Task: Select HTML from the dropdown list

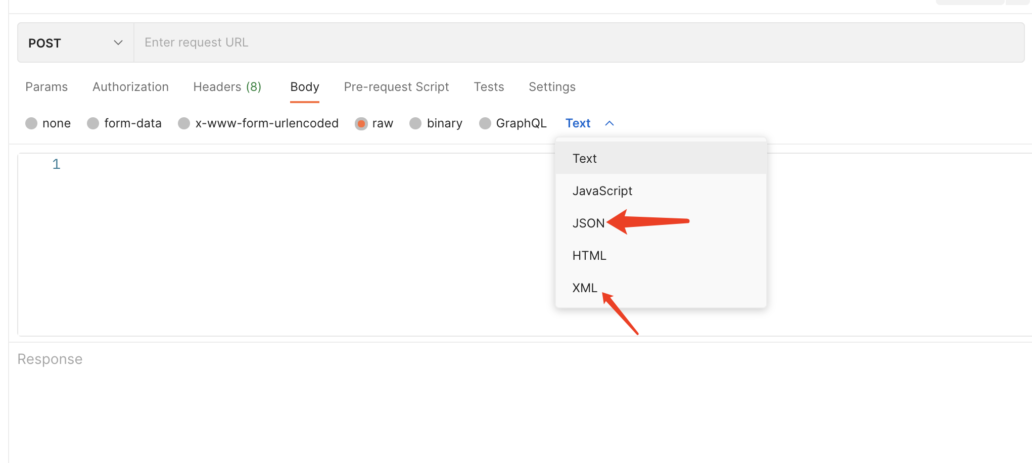Action: pos(589,256)
